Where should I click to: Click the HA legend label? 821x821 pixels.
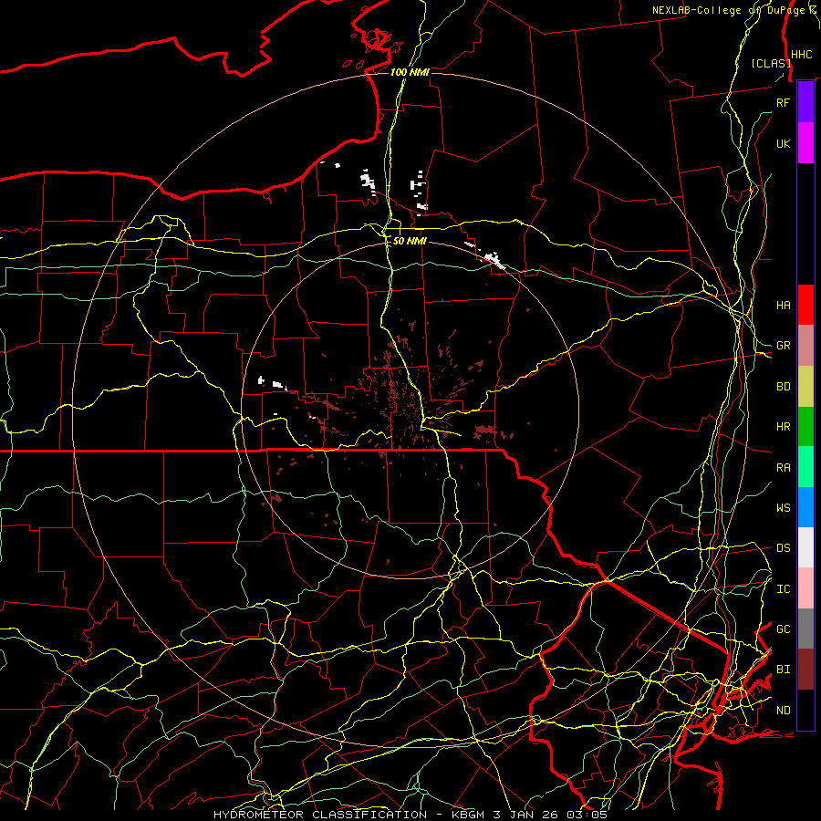coord(783,306)
